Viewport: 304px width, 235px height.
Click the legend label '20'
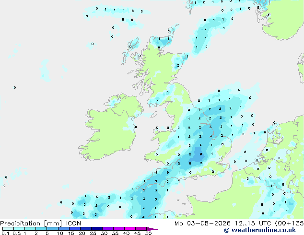[82, 233]
